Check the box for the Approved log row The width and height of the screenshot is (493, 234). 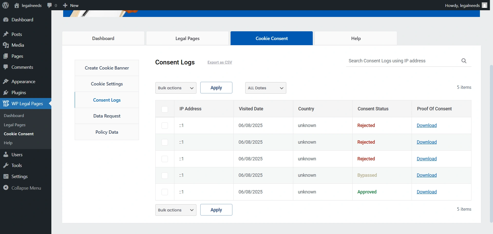coord(165,192)
